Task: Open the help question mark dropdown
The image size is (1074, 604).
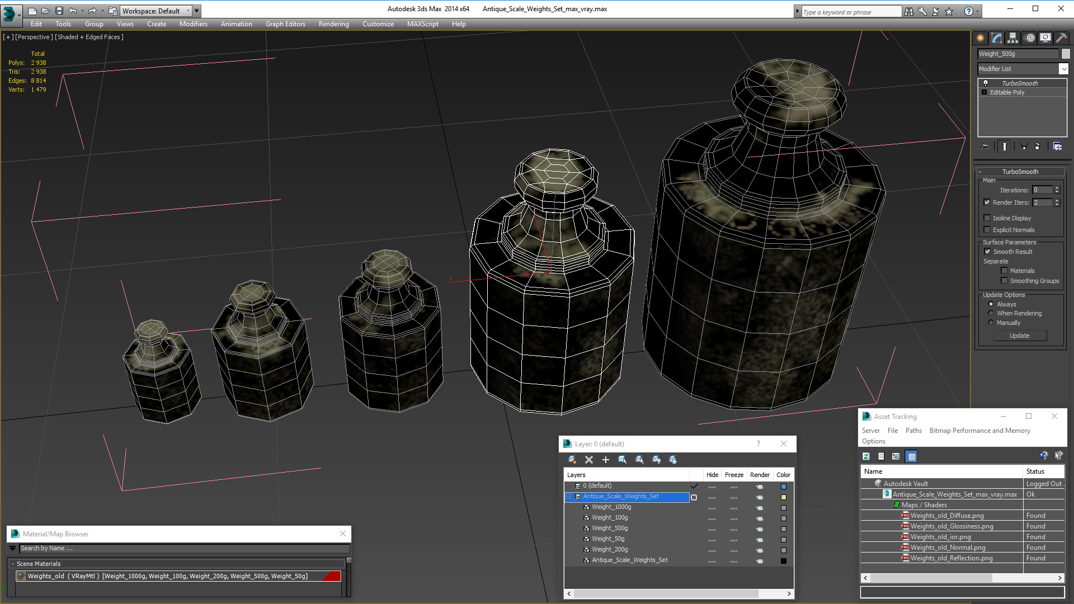Action: tap(978, 11)
